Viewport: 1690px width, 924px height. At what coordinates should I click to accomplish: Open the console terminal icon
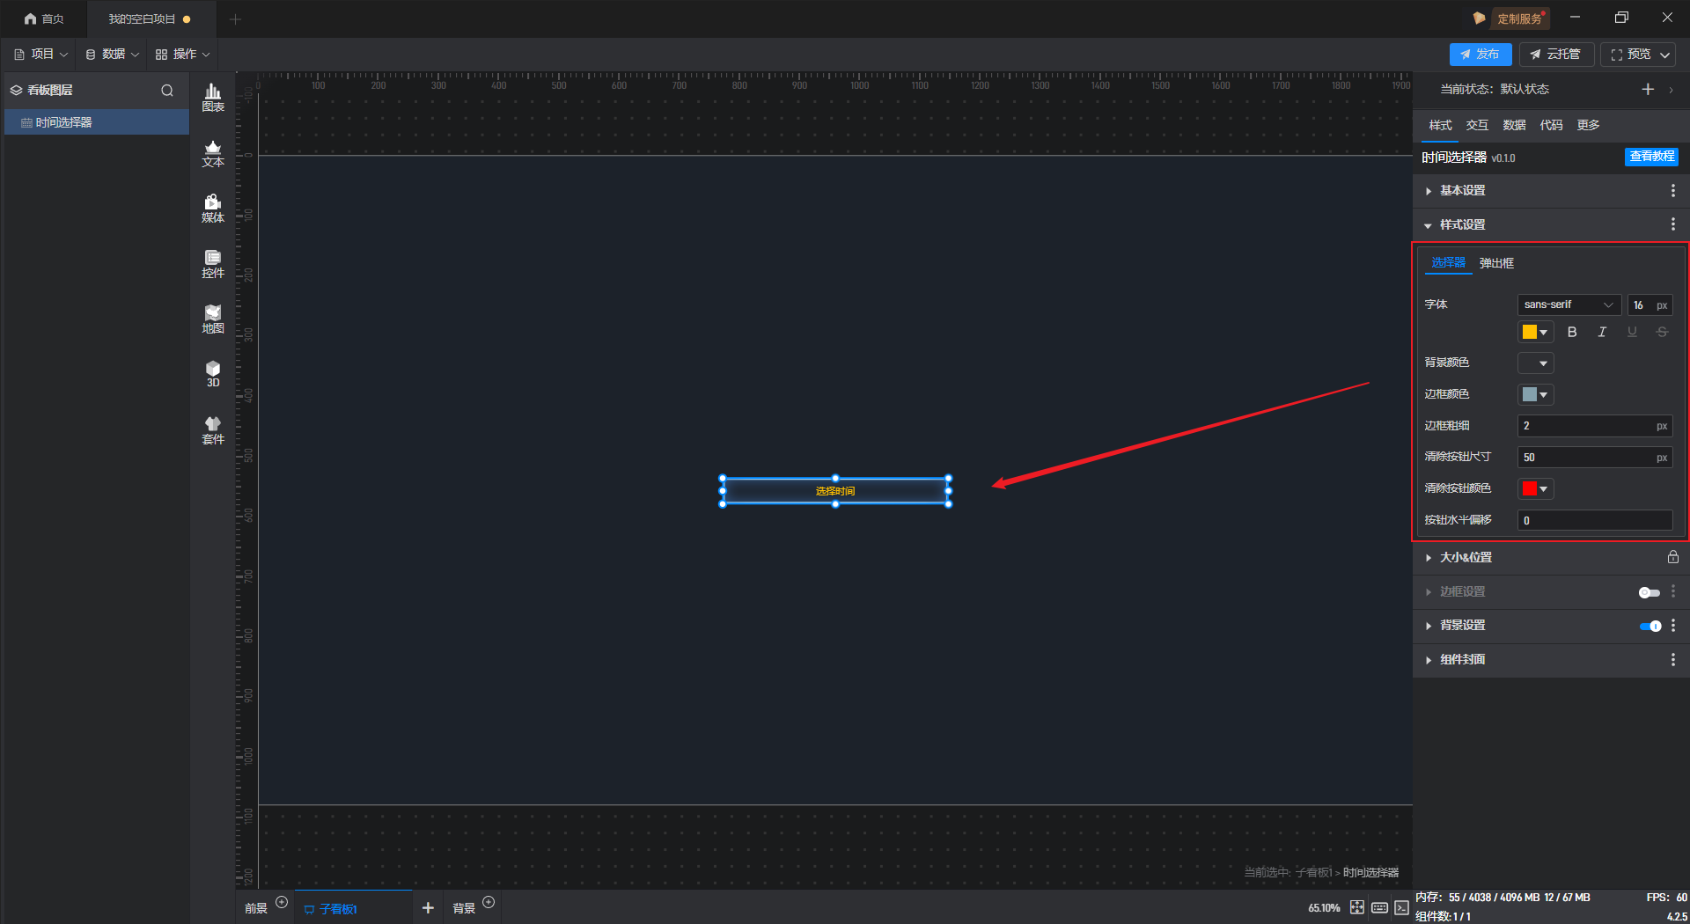click(1401, 907)
